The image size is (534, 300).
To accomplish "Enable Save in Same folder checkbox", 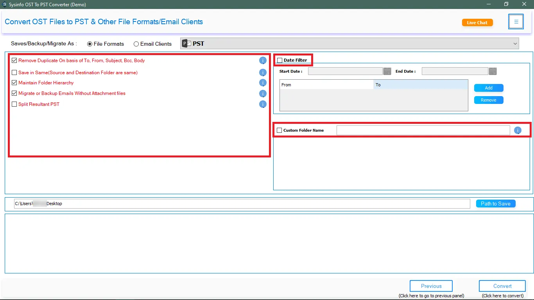I will point(14,73).
